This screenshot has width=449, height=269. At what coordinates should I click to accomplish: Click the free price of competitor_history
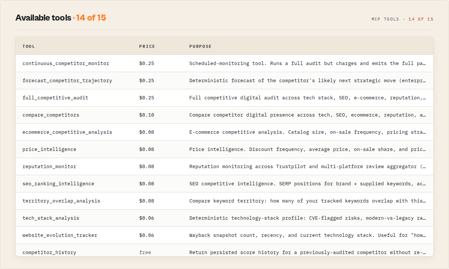pyautogui.click(x=145, y=253)
